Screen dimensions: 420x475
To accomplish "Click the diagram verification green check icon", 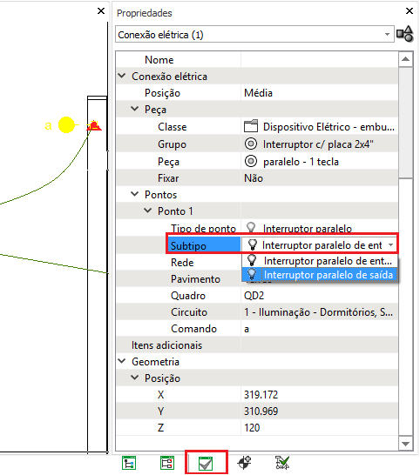I will pos(282,463).
